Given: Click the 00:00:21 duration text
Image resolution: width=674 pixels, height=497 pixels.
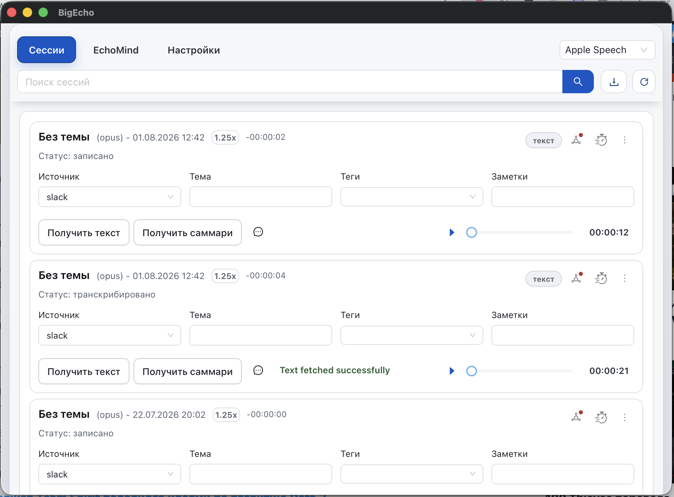Looking at the screenshot, I should (609, 371).
